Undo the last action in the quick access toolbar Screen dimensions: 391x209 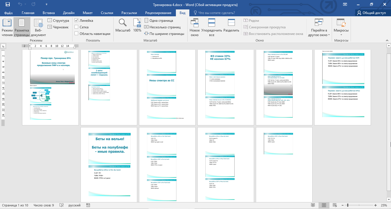pos(20,4)
